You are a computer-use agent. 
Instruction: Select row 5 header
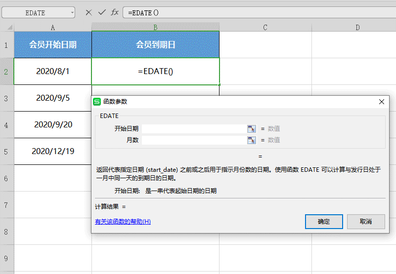coord(6,152)
